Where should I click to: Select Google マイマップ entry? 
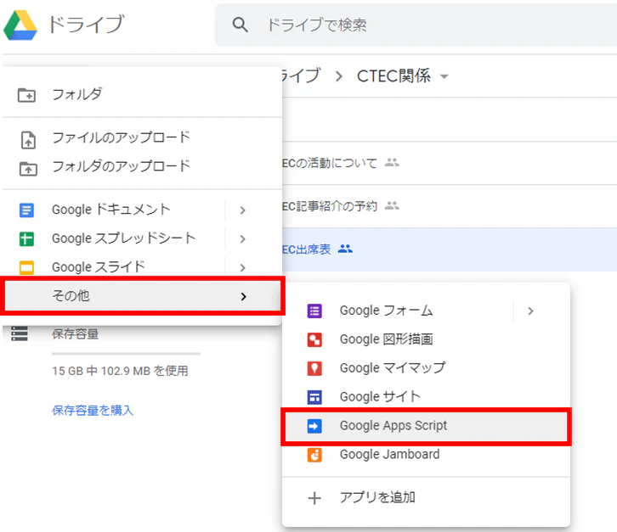pyautogui.click(x=426, y=368)
